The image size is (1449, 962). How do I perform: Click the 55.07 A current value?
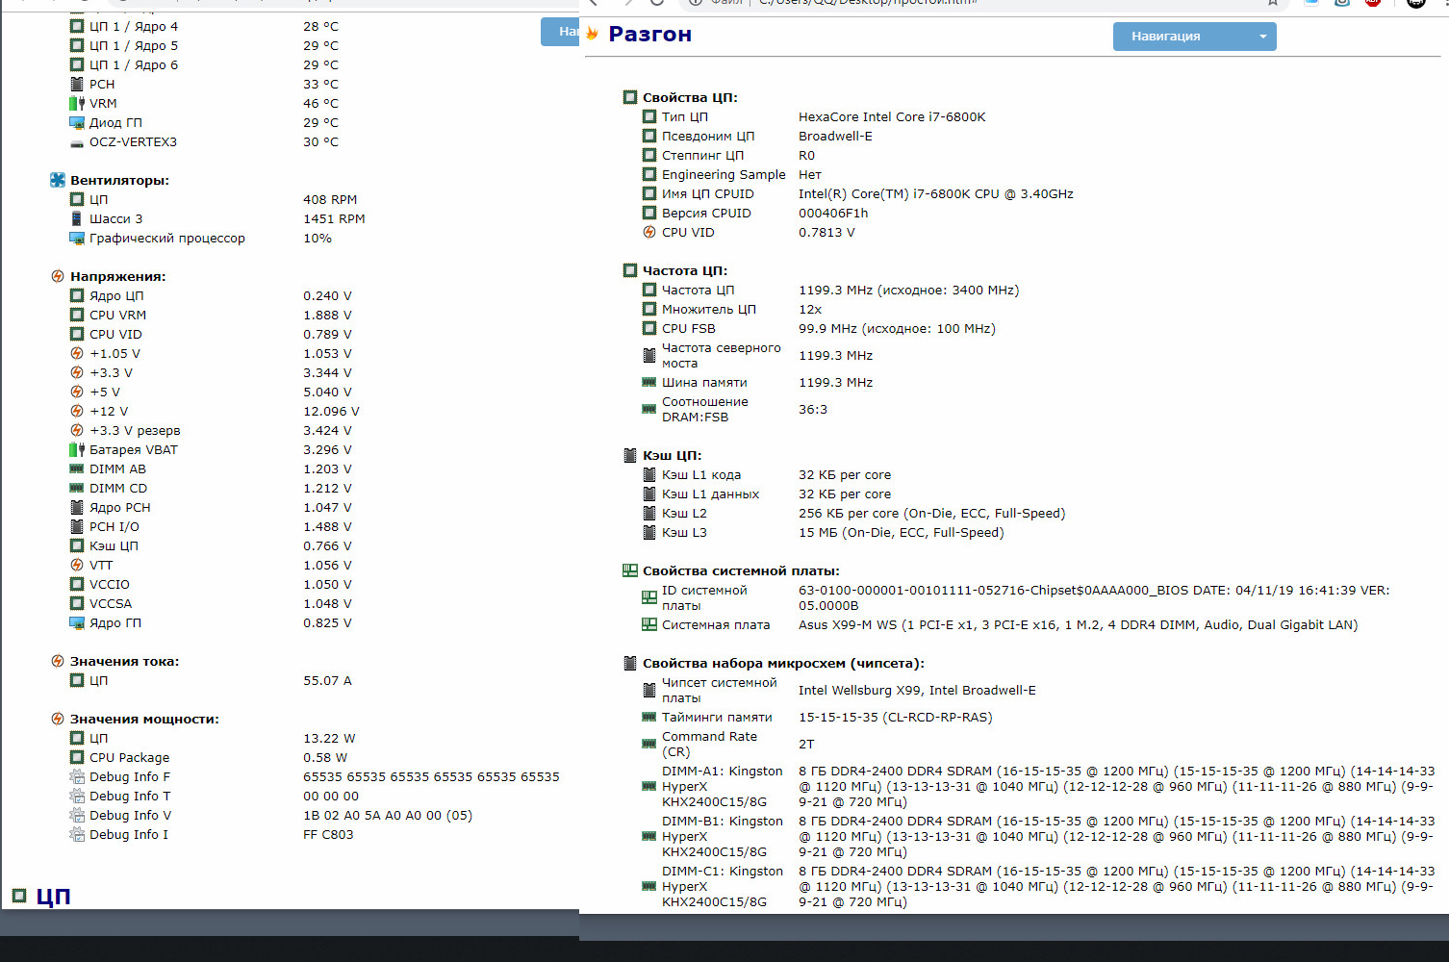[x=327, y=680]
